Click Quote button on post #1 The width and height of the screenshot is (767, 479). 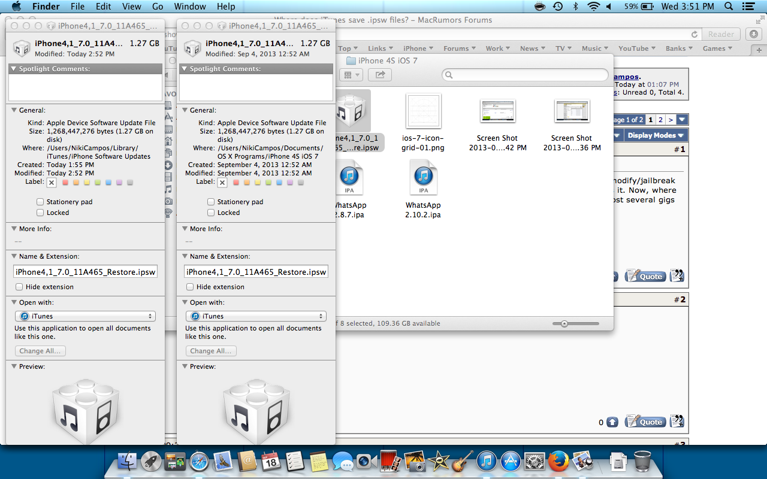pos(645,276)
